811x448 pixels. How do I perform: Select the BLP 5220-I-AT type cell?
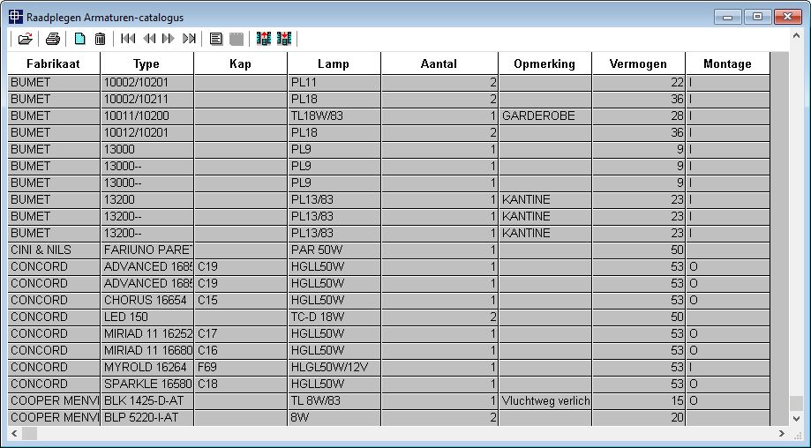146,417
